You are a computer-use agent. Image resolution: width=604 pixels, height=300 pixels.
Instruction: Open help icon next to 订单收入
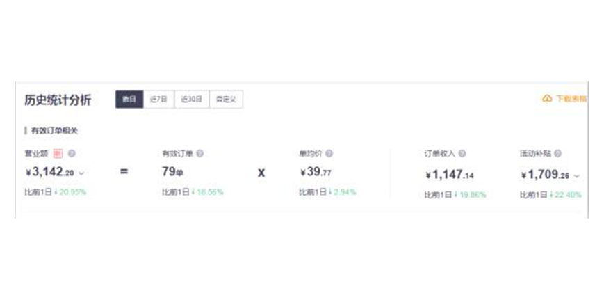(462, 153)
